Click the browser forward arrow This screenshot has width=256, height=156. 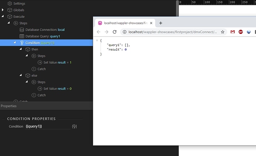pos(106,32)
